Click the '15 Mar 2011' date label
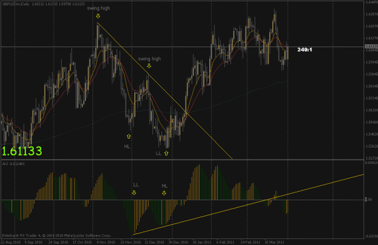Viewport: 378px width, 245px height. (x=275, y=242)
